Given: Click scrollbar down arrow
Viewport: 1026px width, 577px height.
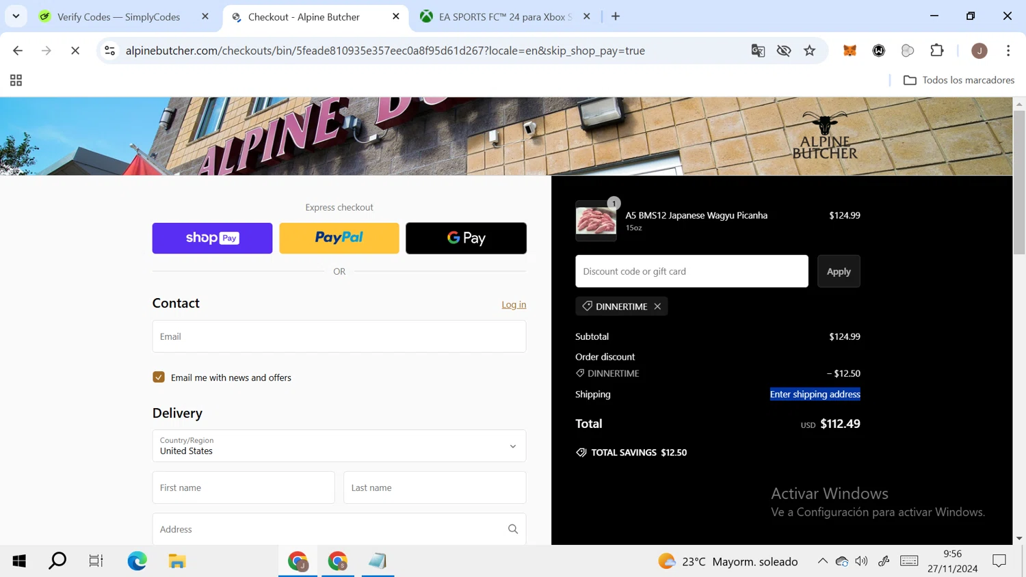Looking at the screenshot, I should pos(1019,539).
